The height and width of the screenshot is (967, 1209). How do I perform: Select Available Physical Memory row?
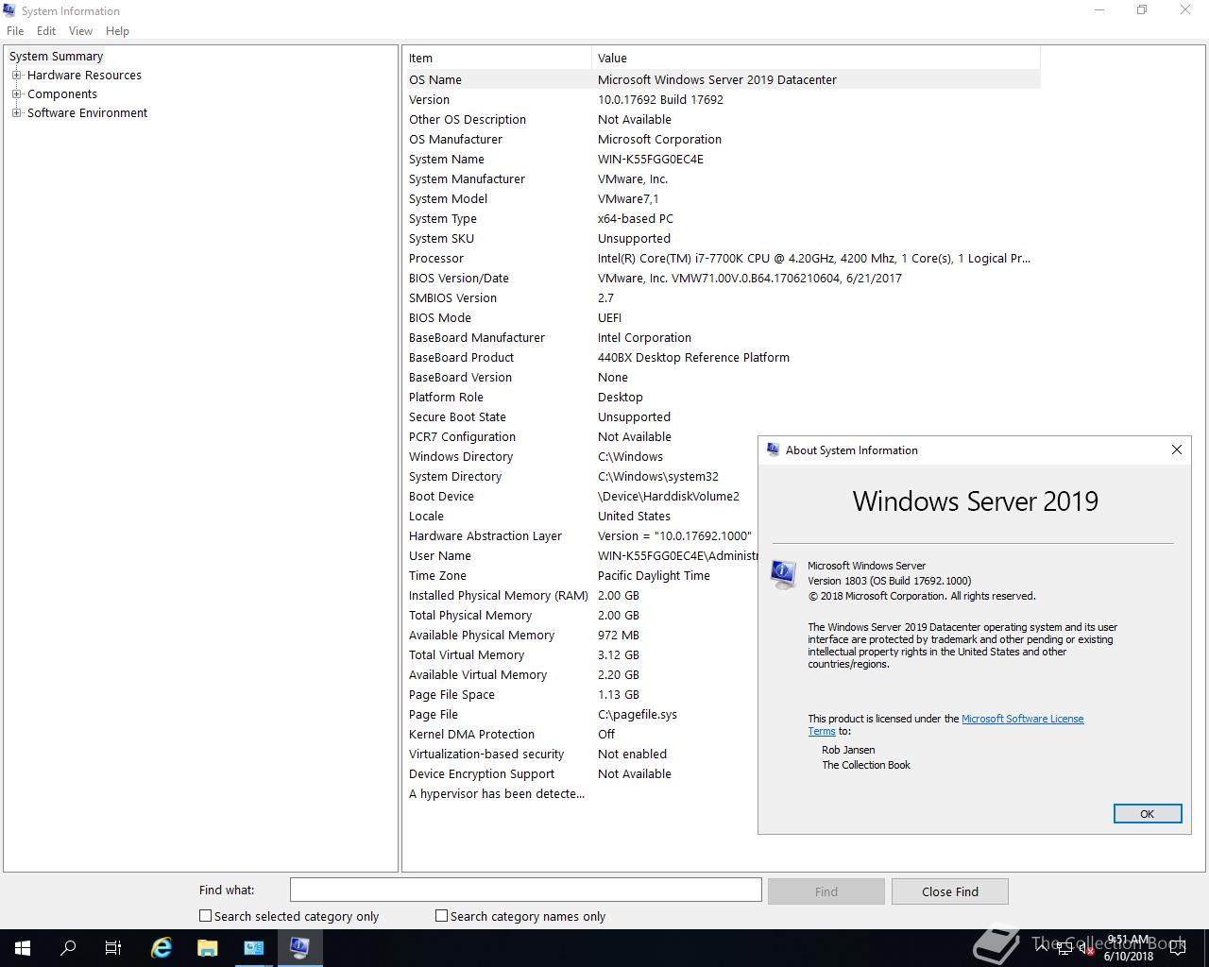(x=582, y=635)
